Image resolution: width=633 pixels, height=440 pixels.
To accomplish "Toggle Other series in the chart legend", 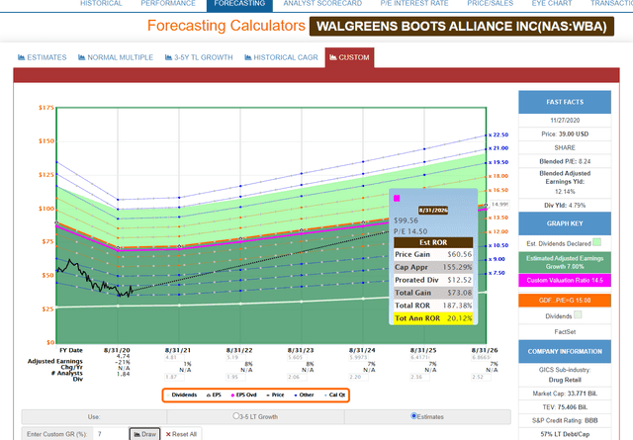I will [304, 395].
